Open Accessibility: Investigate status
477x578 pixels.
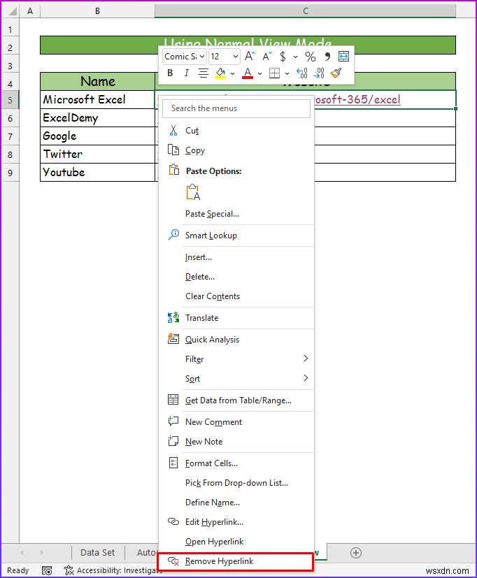pyautogui.click(x=113, y=570)
